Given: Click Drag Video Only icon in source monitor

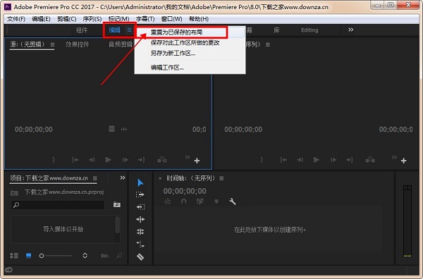Looking at the screenshot, I should (x=111, y=129).
